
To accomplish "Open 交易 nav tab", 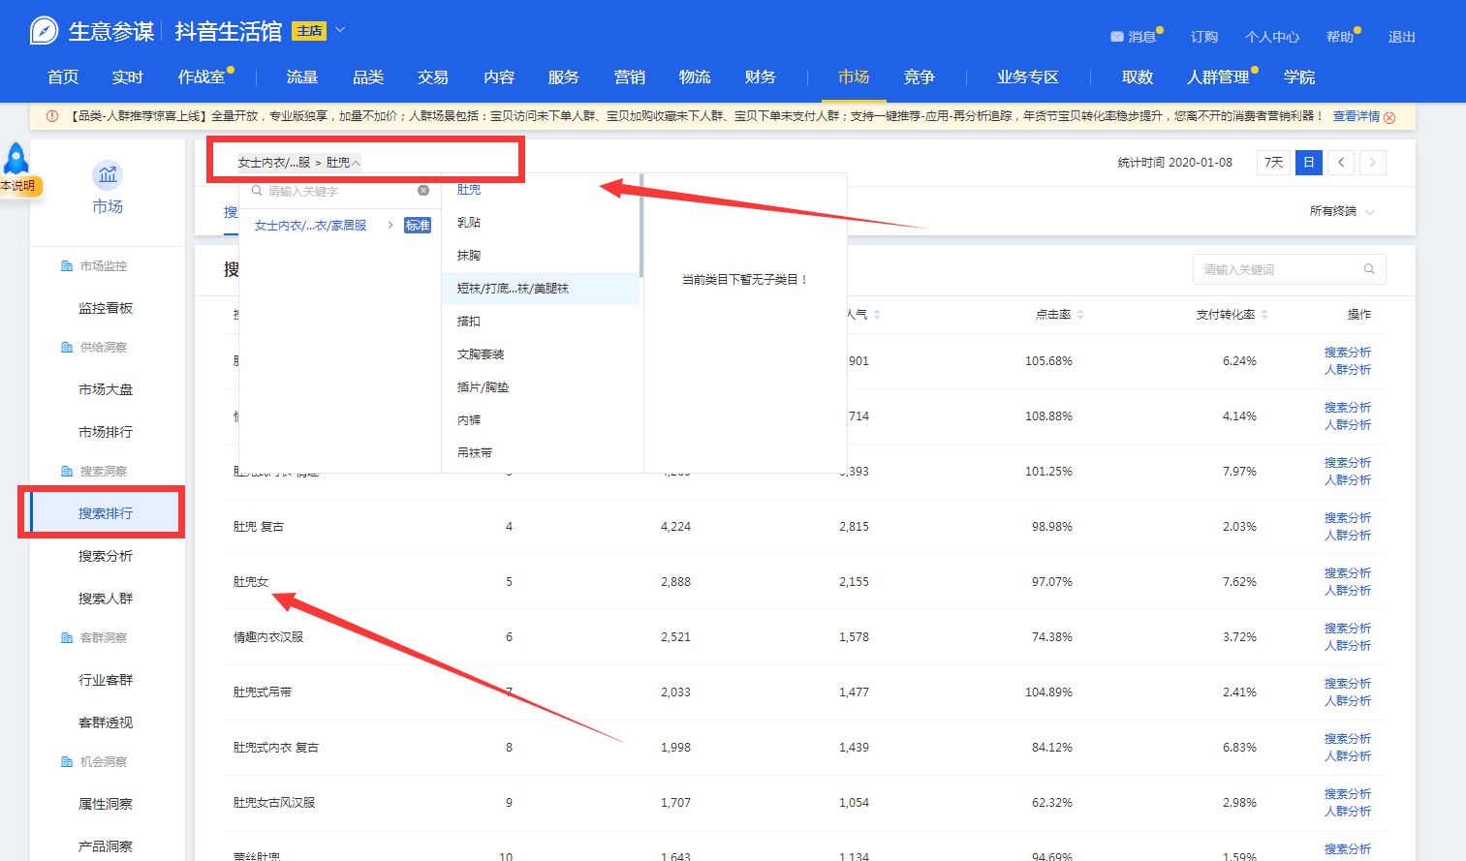I will 433,77.
